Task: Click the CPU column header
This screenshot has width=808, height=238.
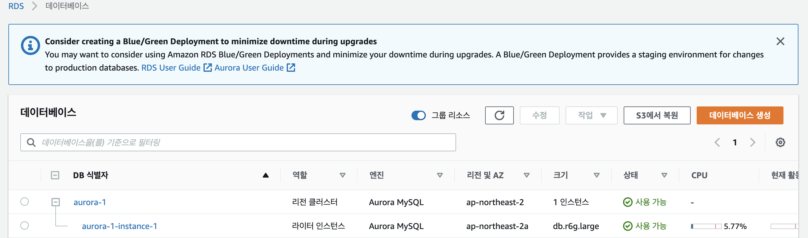Action: (x=699, y=175)
